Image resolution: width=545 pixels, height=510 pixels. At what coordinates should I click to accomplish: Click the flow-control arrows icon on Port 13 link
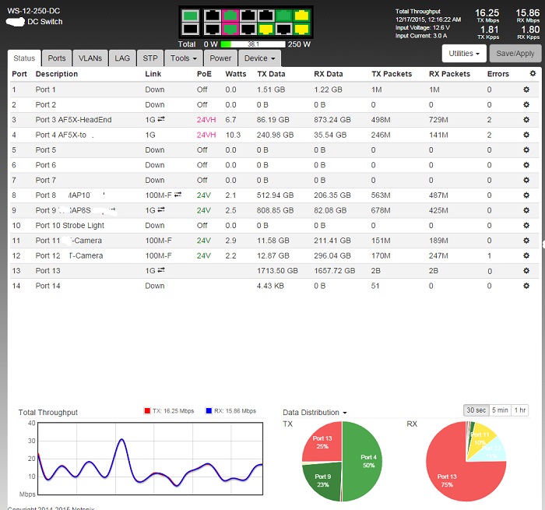coord(161,269)
